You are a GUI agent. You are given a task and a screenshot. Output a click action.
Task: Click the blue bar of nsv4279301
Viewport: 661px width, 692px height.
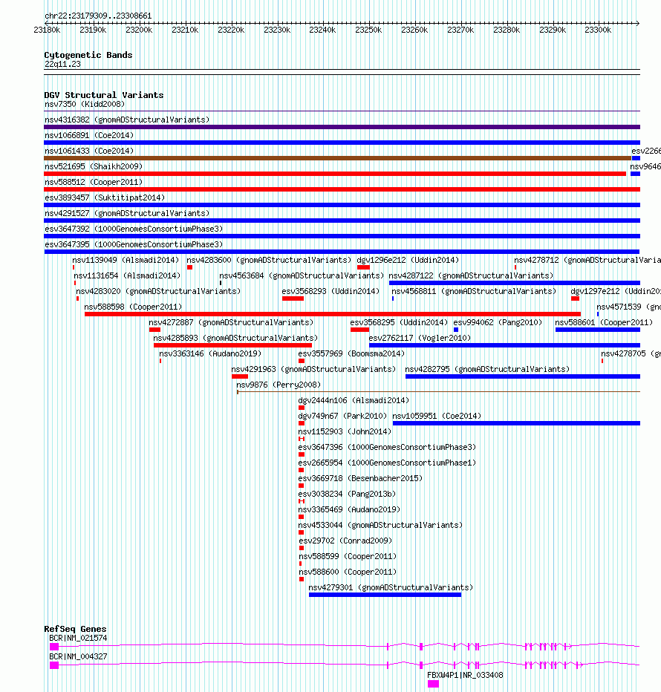tap(385, 595)
